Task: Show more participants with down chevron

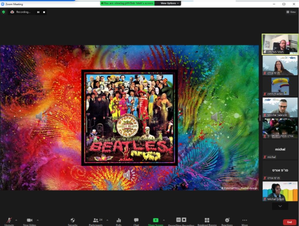Action: point(280,206)
